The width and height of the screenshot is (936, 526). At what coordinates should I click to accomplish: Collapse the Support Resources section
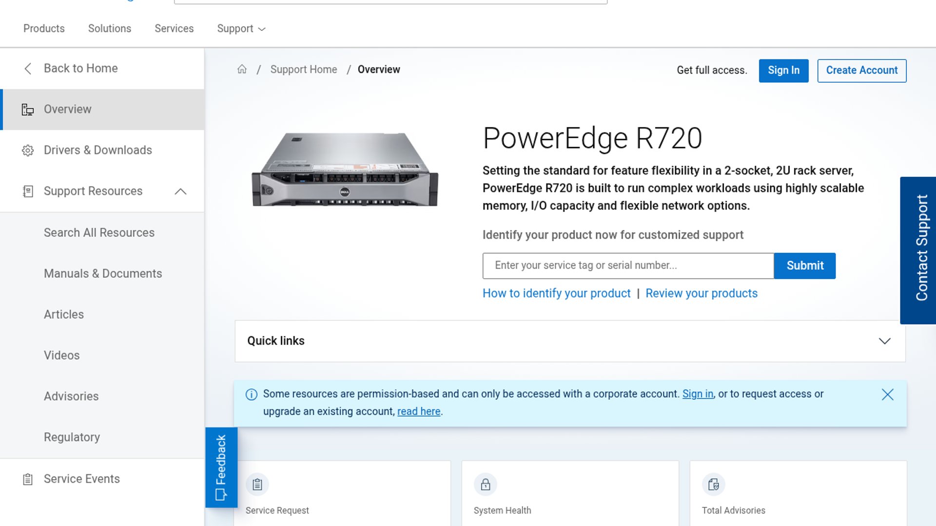pyautogui.click(x=180, y=191)
